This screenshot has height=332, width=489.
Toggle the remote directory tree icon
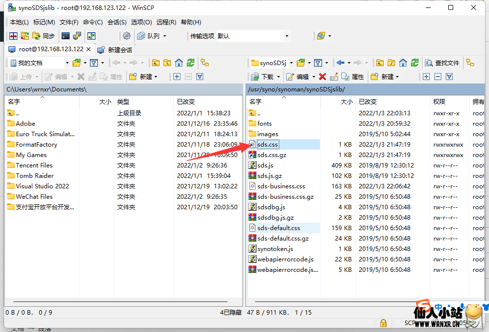(x=470, y=63)
